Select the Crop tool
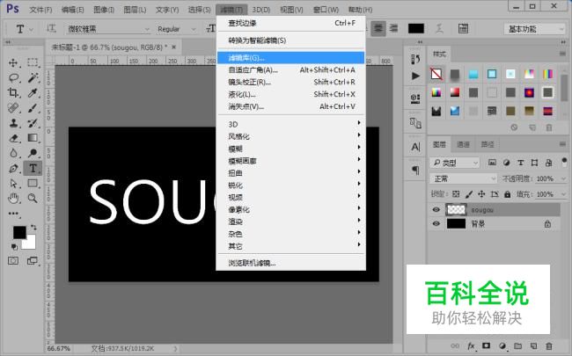Viewport: 572px width, 356px height. 13,93
